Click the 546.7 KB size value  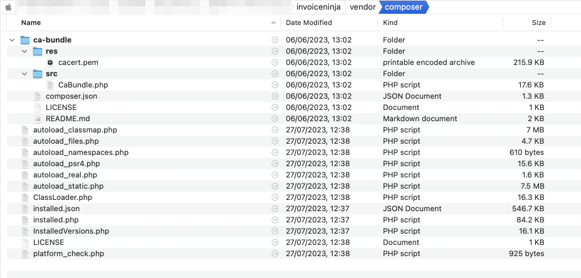tap(528, 209)
